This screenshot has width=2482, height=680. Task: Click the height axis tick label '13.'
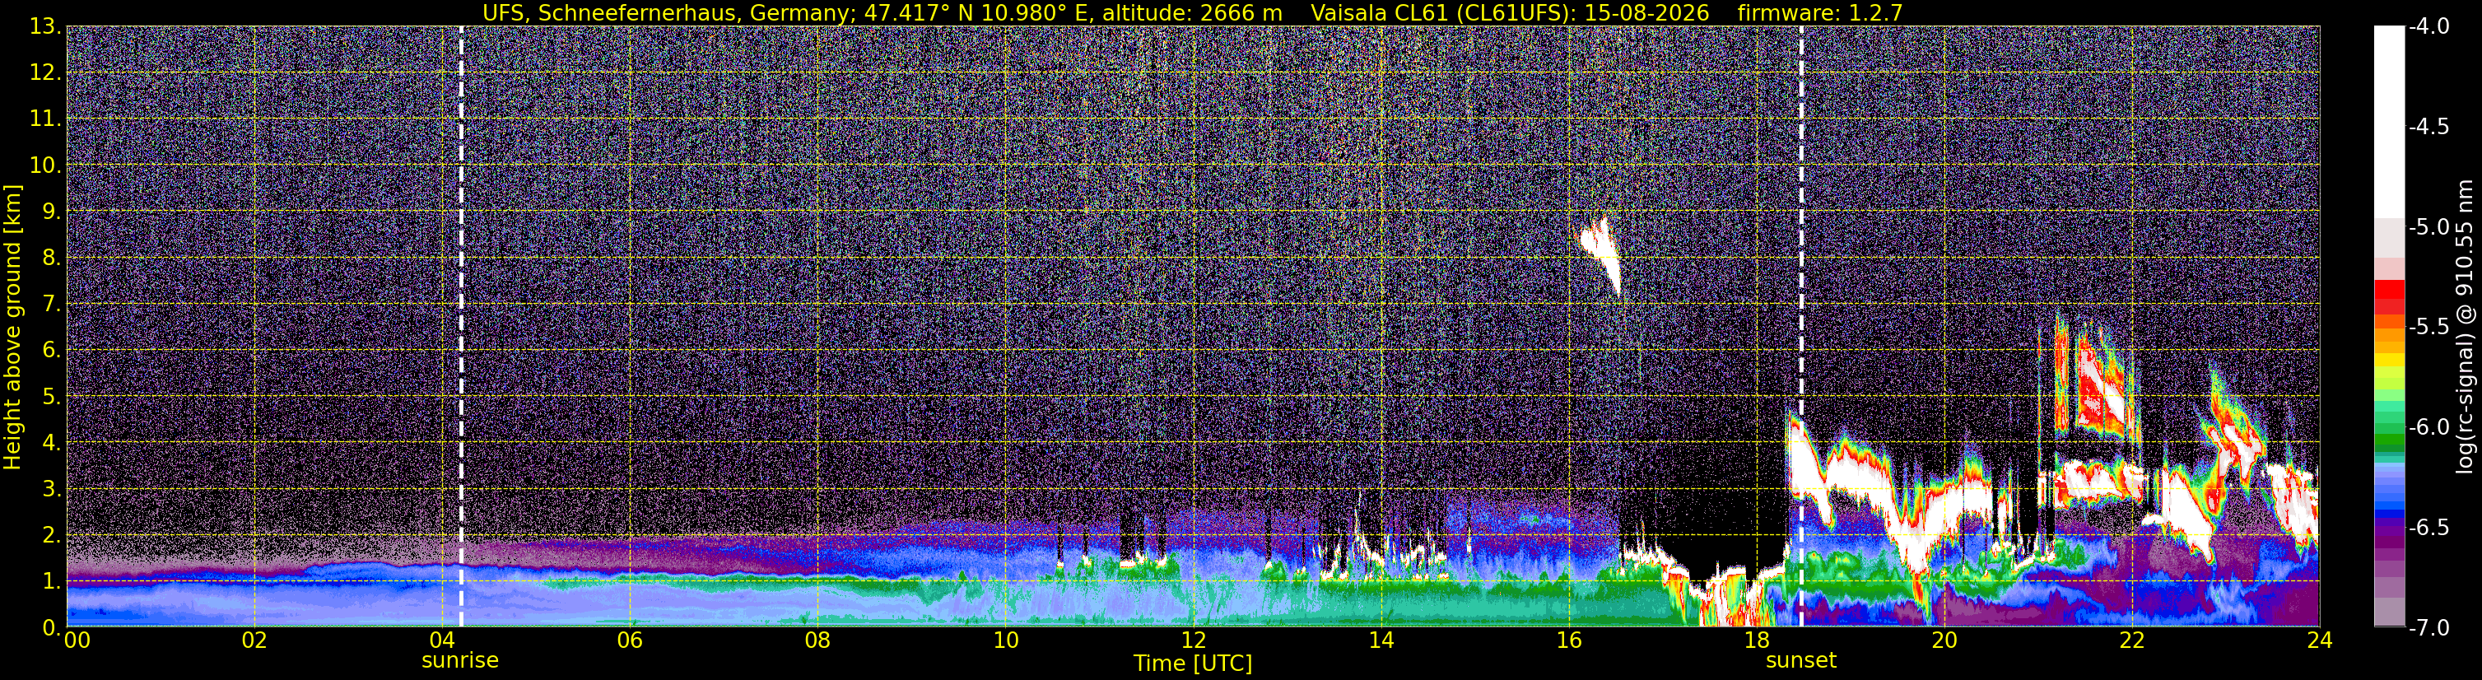point(45,27)
